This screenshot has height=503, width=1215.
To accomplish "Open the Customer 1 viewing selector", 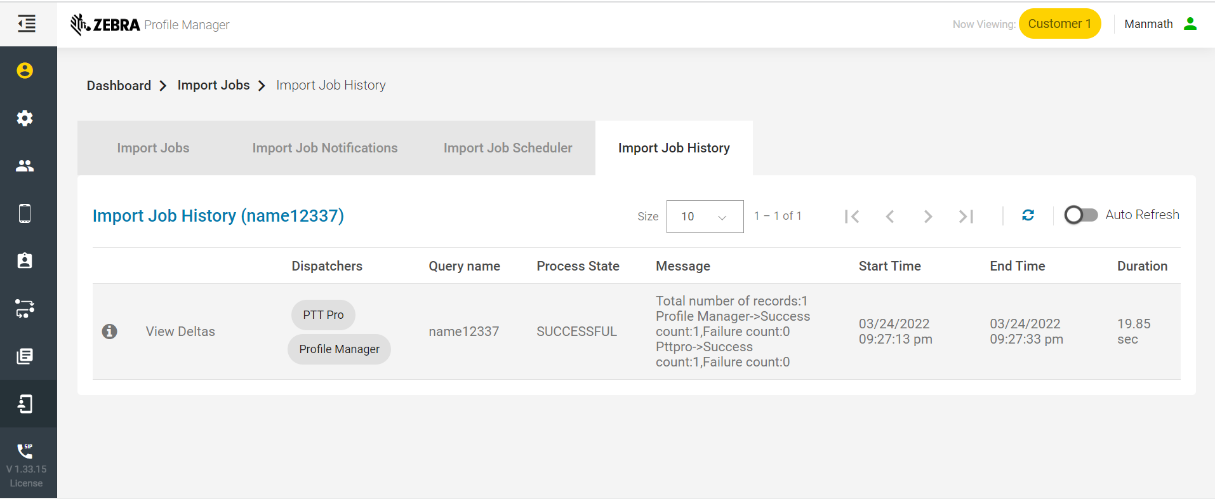I will pyautogui.click(x=1059, y=24).
